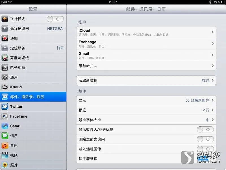This screenshot has height=170, width=226.
Task: Toggle 载入远程图像 switch
Action: [x=205, y=149]
